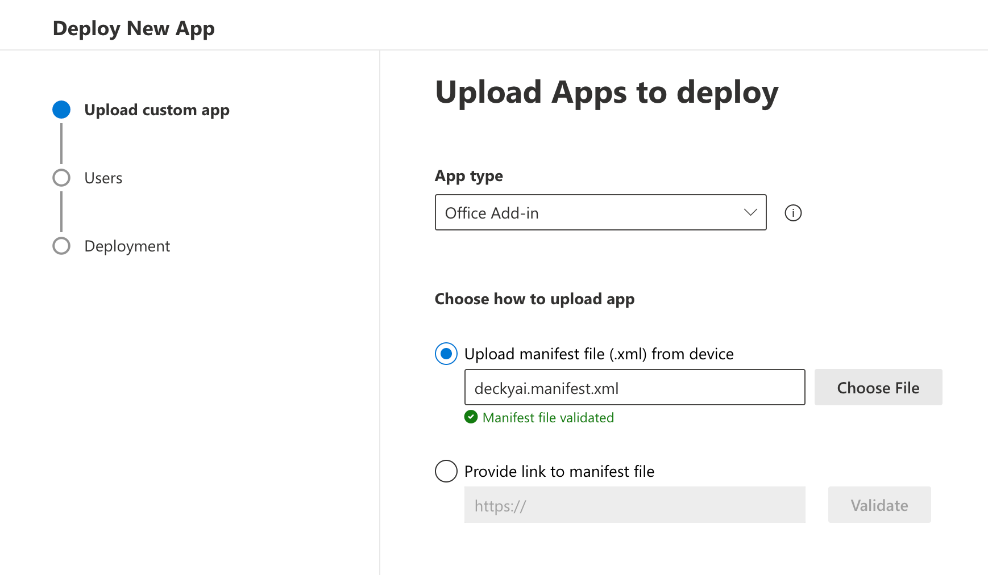This screenshot has height=575, width=988.
Task: Click Choose how to upload app heading
Action: pyautogui.click(x=534, y=299)
